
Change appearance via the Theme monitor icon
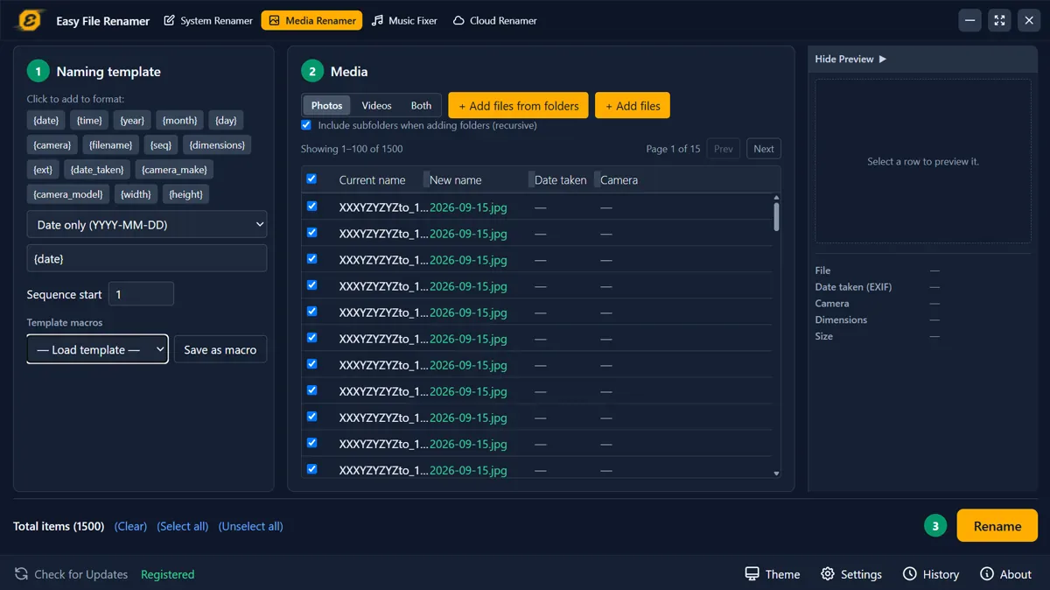click(x=752, y=574)
